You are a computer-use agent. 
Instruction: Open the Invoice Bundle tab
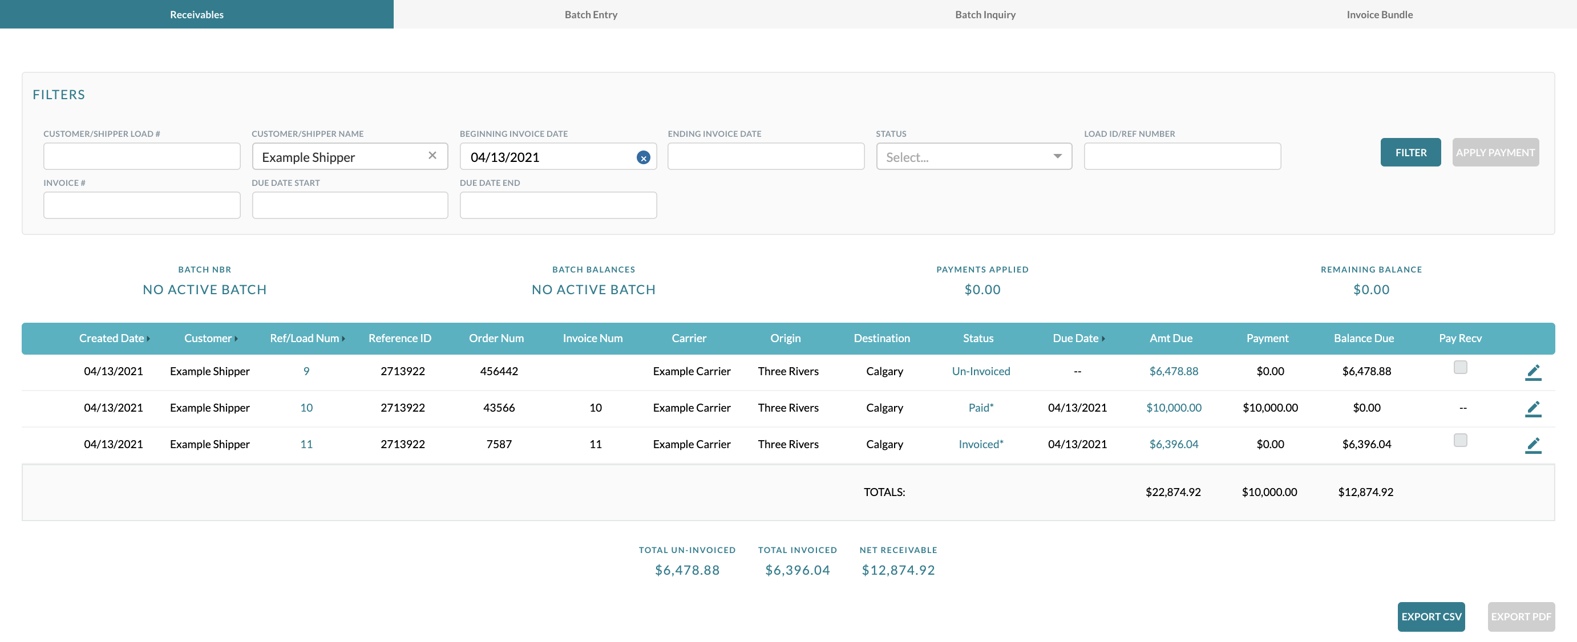pos(1379,14)
